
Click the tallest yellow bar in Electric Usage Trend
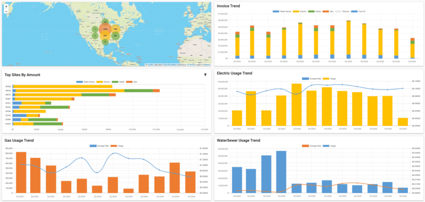pyautogui.click(x=296, y=105)
